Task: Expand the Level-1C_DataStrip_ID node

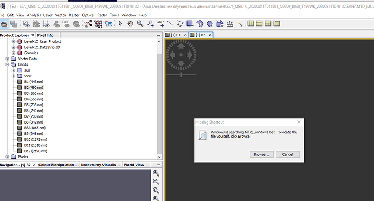Action: [14, 47]
